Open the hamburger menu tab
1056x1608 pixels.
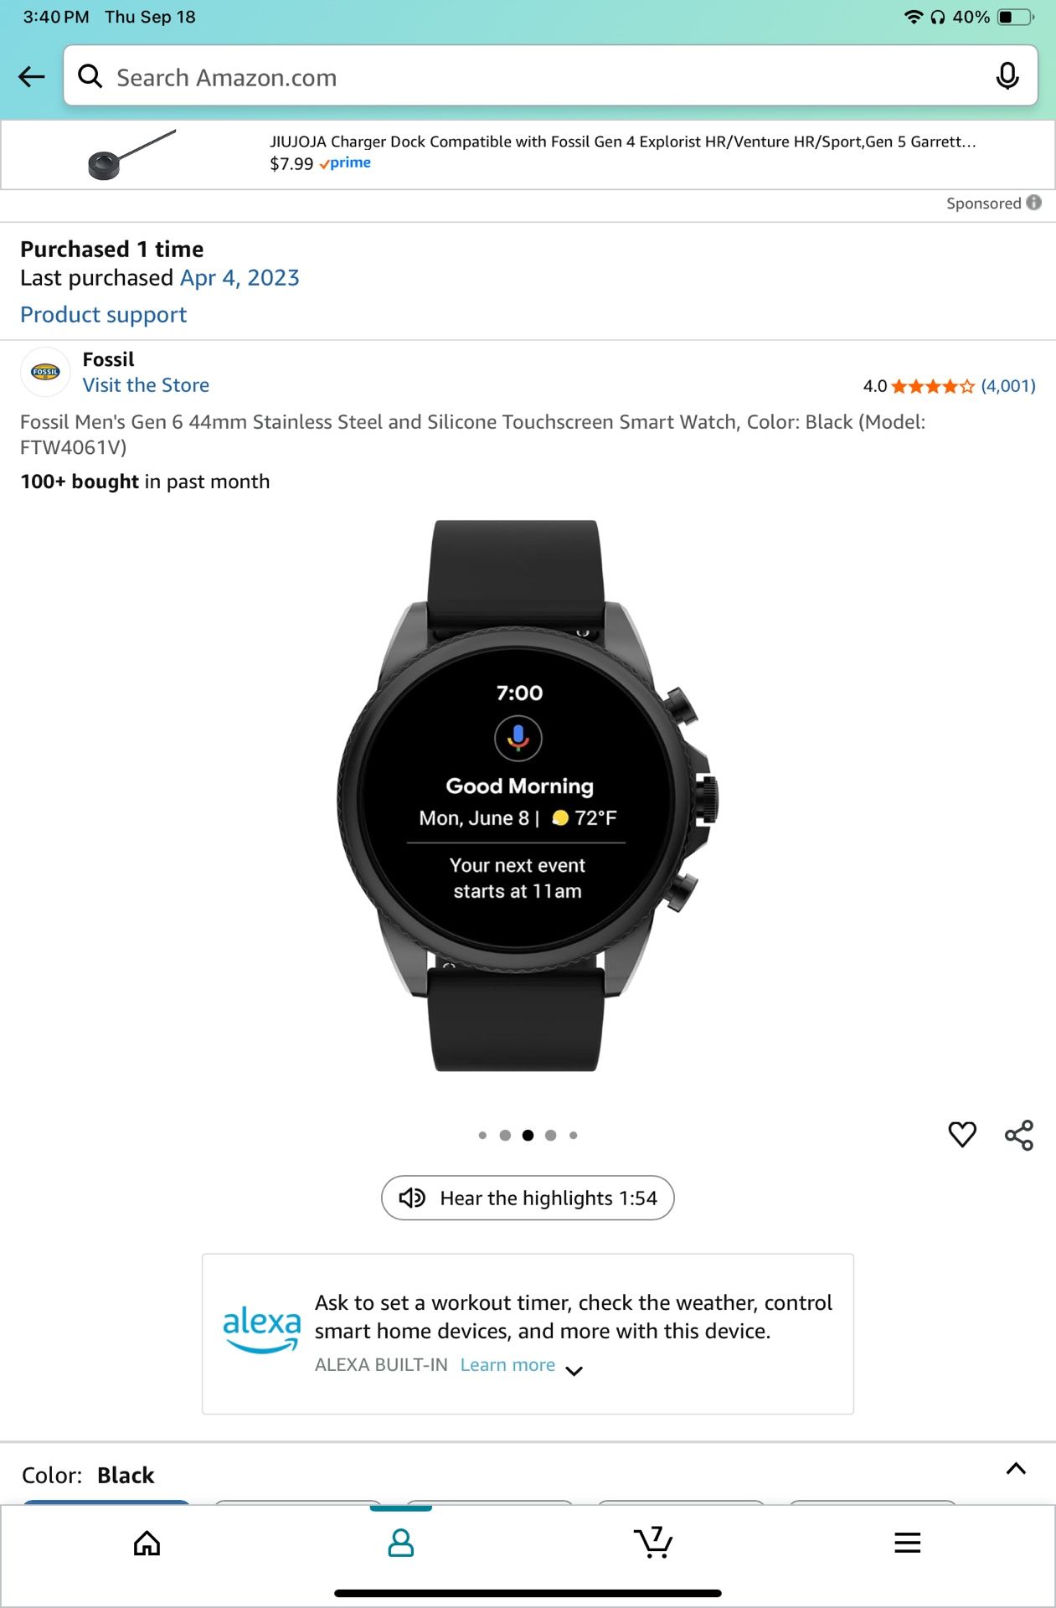click(x=908, y=1543)
